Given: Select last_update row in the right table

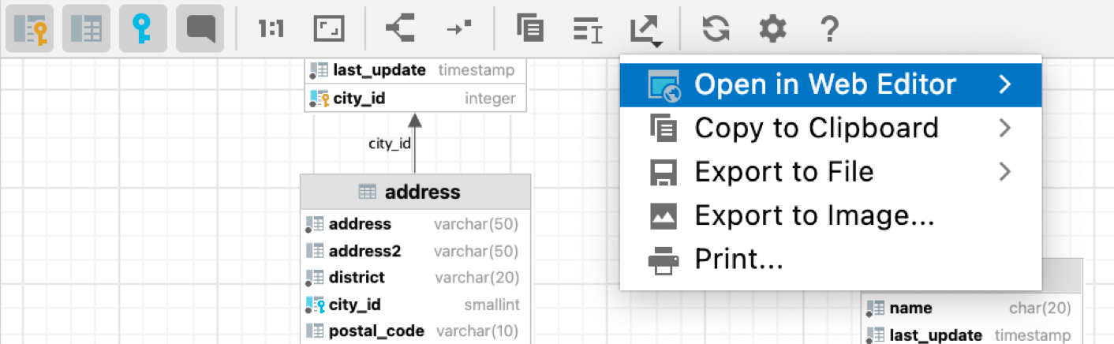Looking at the screenshot, I should [971, 335].
